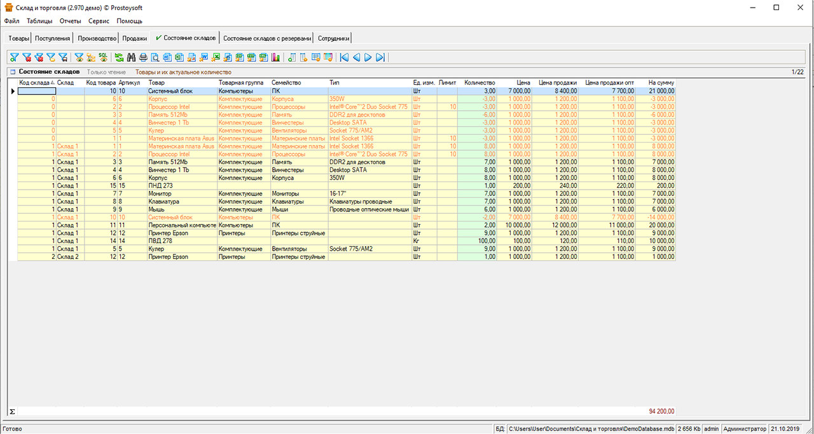Show the bar chart diagram icon
The width and height of the screenshot is (814, 434).
[276, 57]
